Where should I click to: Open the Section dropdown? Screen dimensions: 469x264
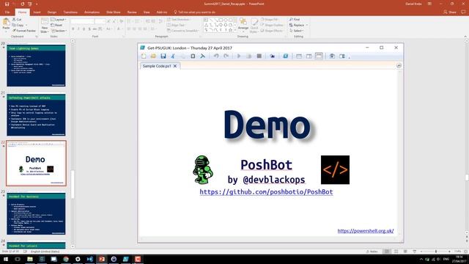[59, 31]
